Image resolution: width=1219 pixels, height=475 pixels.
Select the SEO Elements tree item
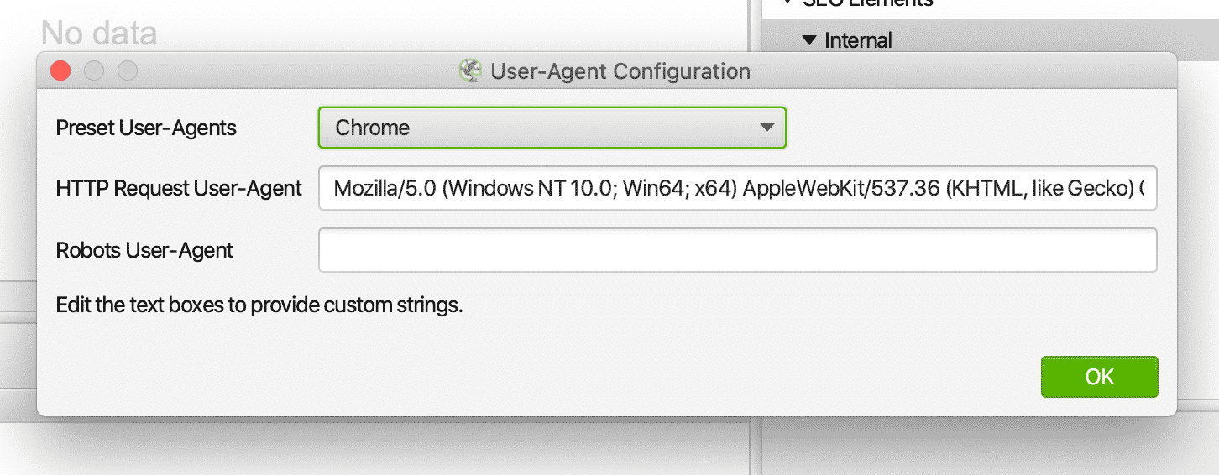tap(869, 3)
